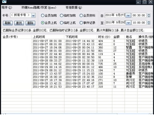This screenshot has width=154, height=119.
Task: Sort by 下机时间 column header
Action: pos(81,37)
